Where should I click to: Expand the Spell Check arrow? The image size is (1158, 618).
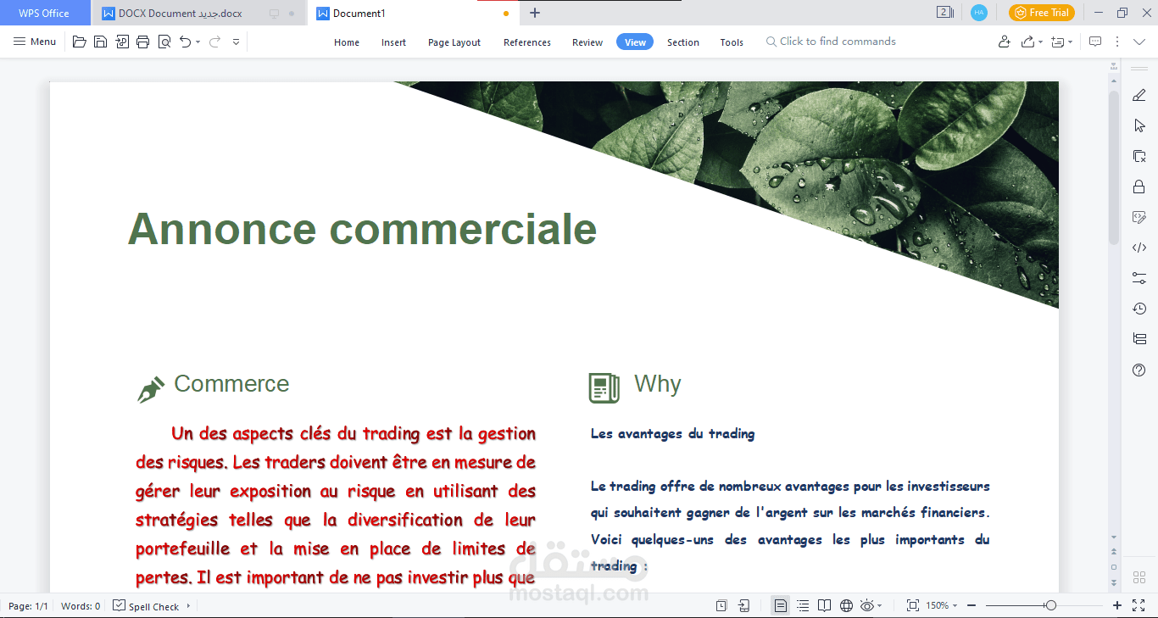pos(188,606)
